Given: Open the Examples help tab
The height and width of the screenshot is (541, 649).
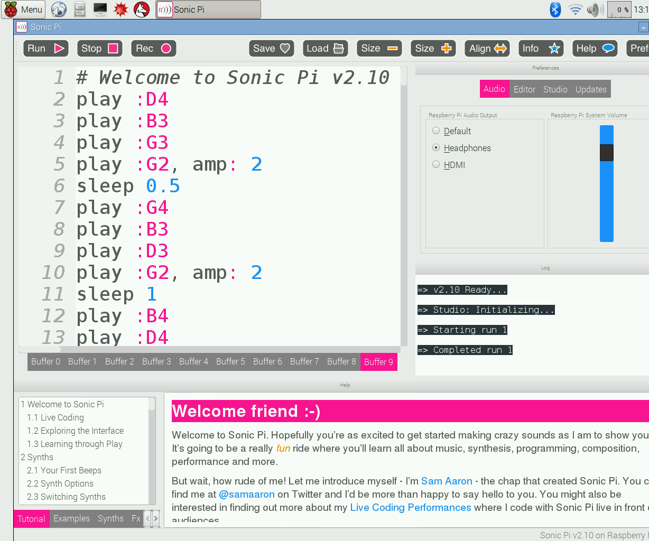Looking at the screenshot, I should point(71,519).
